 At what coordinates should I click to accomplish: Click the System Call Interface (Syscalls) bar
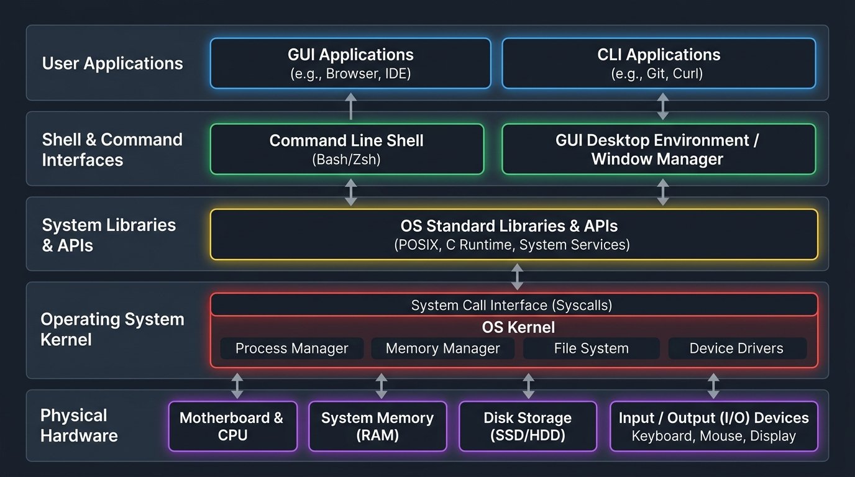(x=514, y=305)
